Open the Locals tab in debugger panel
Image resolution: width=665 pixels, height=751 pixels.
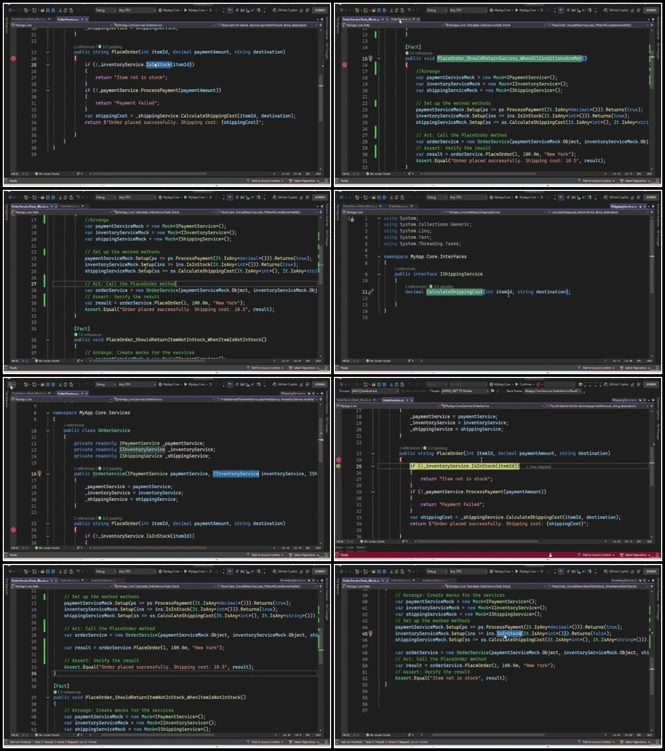(x=349, y=548)
